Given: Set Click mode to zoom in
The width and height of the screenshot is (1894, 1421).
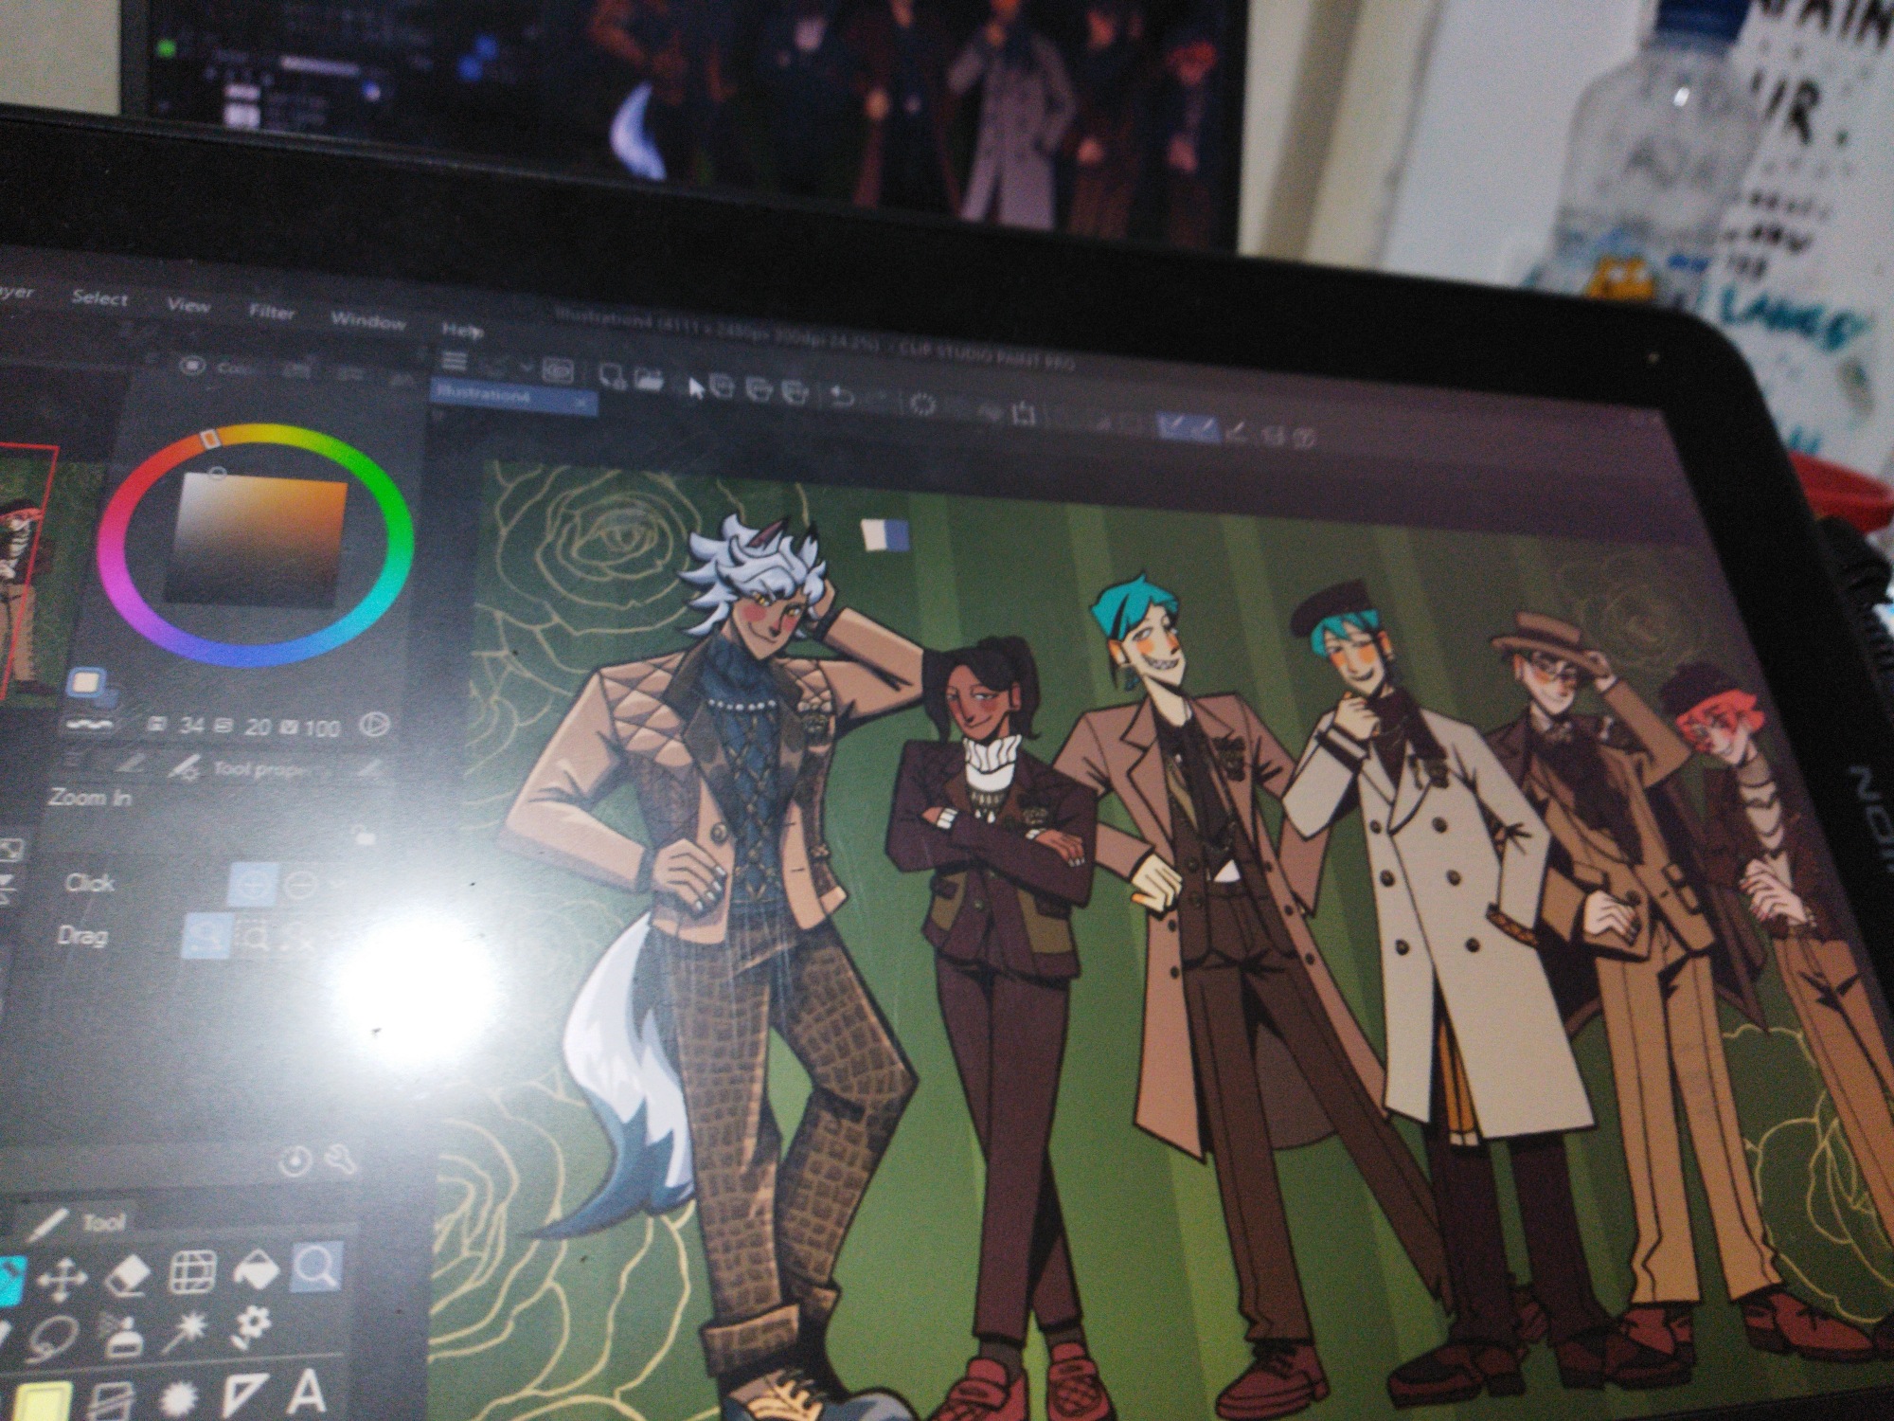Looking at the screenshot, I should 252,886.
